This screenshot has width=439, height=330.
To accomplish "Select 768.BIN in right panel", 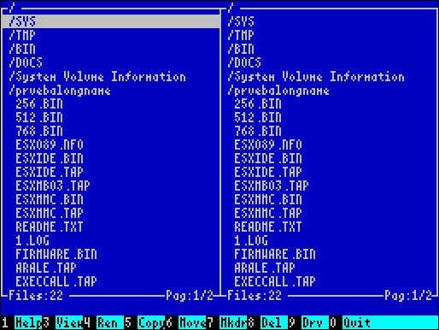I will pyautogui.click(x=258, y=131).
